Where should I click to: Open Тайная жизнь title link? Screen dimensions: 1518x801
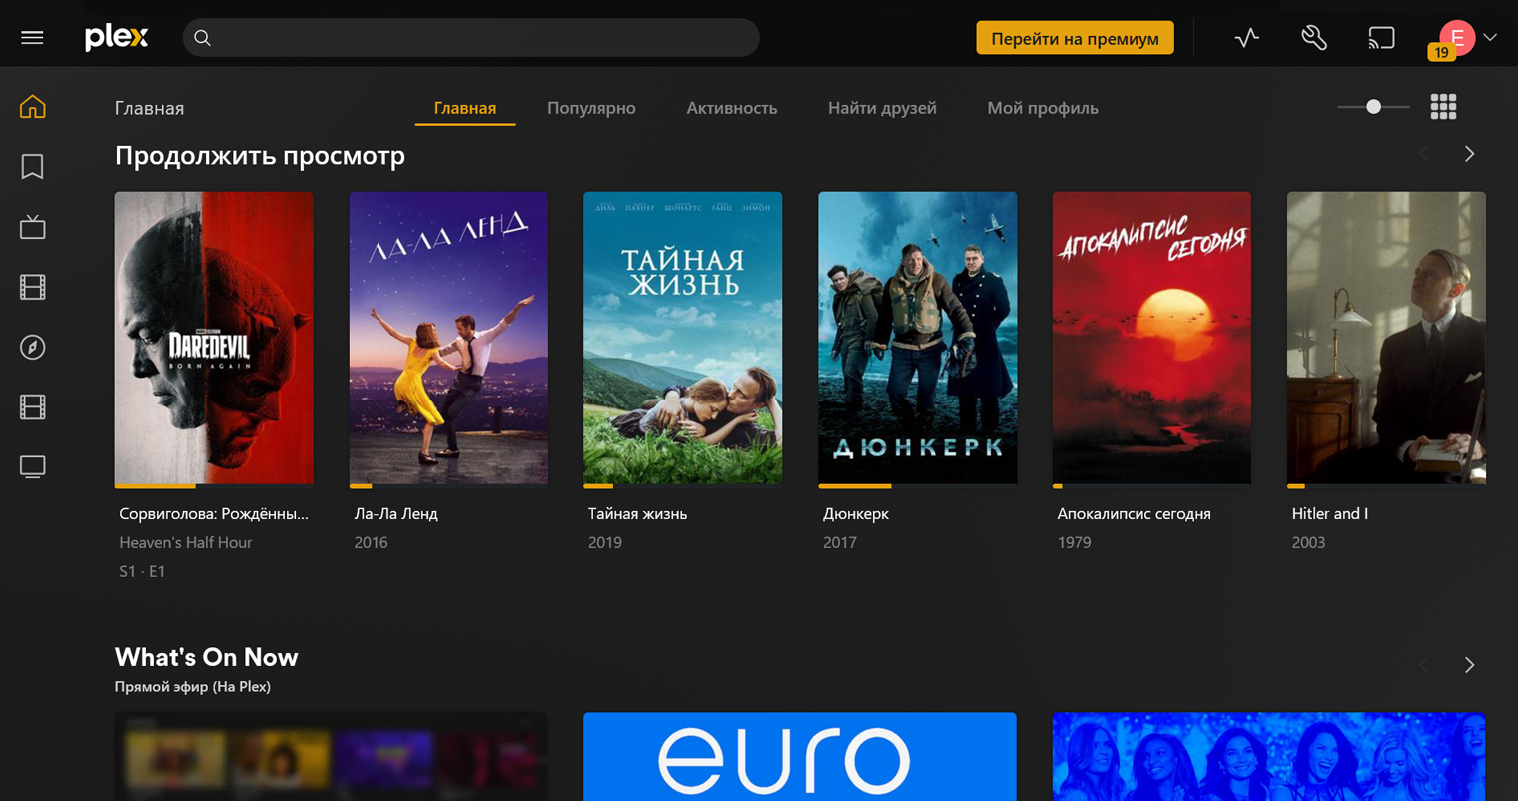(637, 514)
